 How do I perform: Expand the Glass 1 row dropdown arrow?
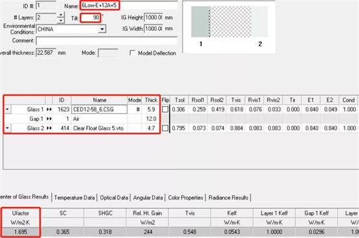pos(7,109)
